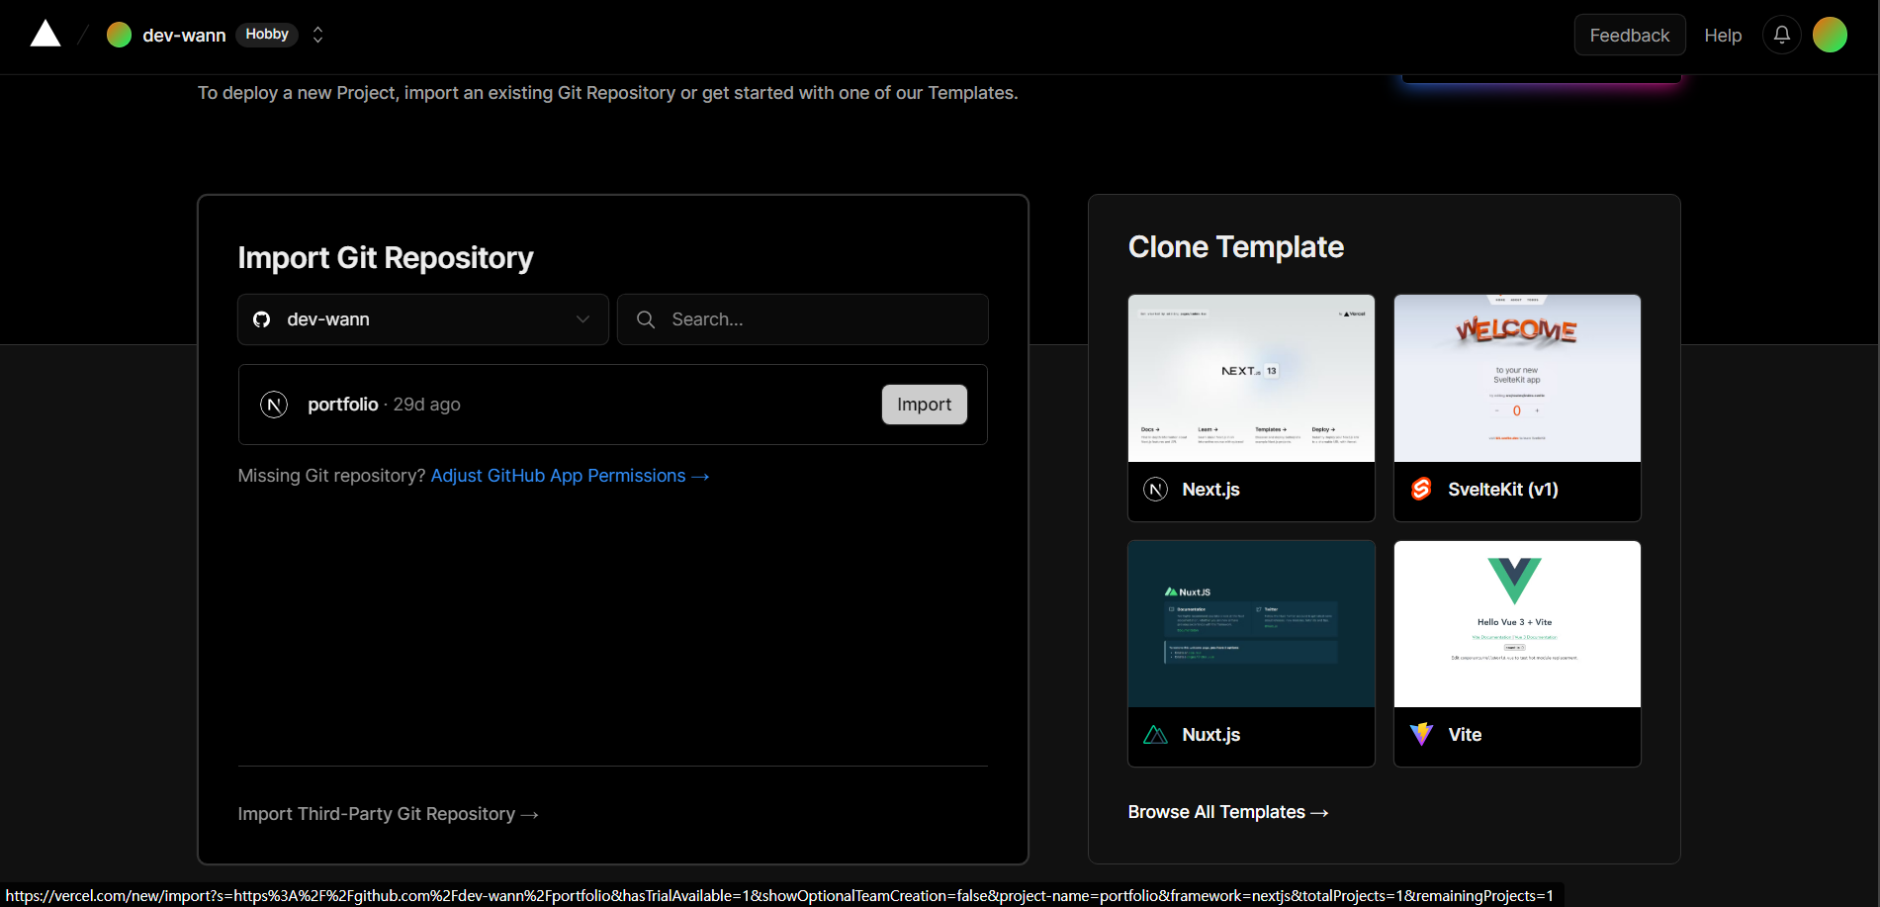The image size is (1880, 907).
Task: Click the Next.js icon beside portfolio
Action: point(274,405)
